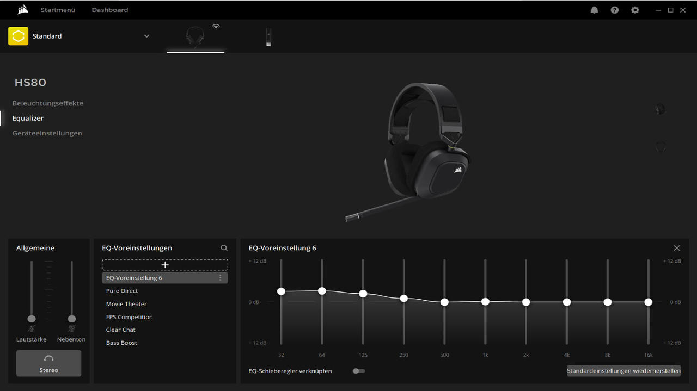697x391 pixels.
Task: Open Geräteeinstellungen section
Action: click(x=47, y=133)
